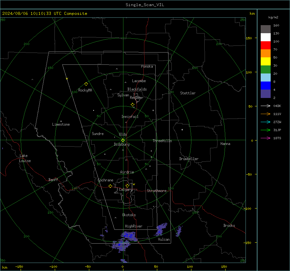Click the Sylvan label on map
This screenshot has height=271, width=290.
coord(123,95)
